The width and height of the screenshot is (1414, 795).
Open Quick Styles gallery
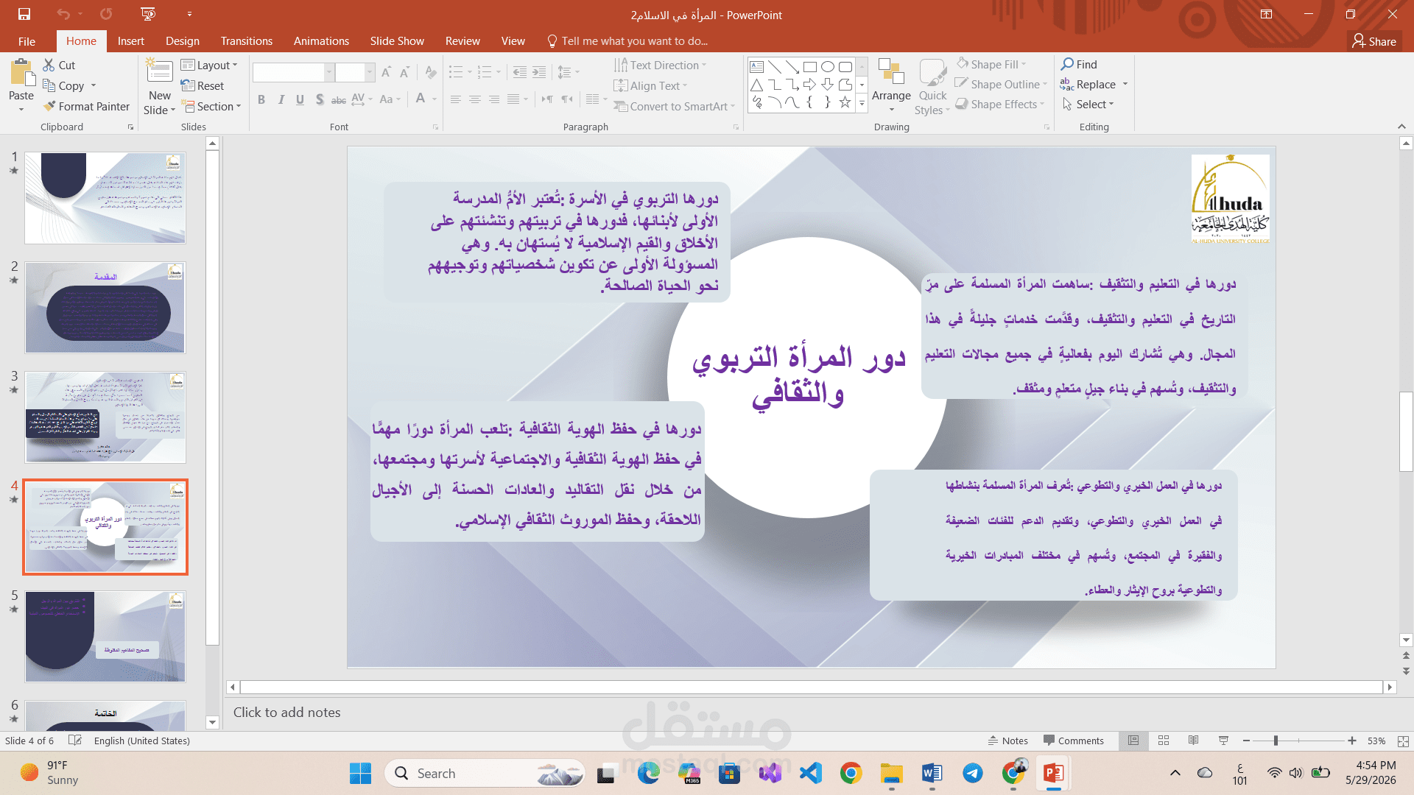(932, 87)
